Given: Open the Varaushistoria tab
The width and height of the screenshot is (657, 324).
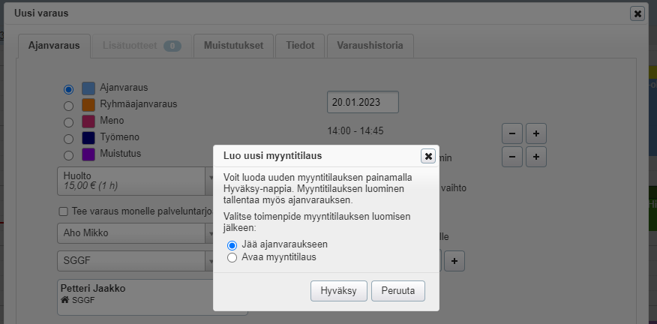Looking at the screenshot, I should click(x=370, y=46).
